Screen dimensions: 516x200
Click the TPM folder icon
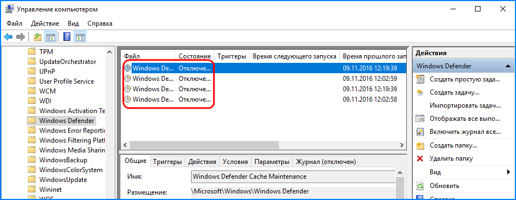coord(32,52)
